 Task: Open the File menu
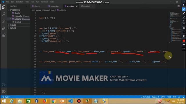(8, 2)
